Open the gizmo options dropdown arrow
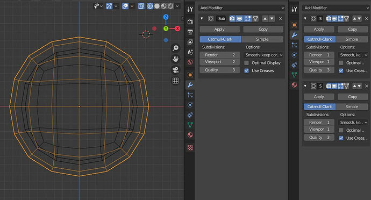This screenshot has height=200, width=371. pos(116,6)
